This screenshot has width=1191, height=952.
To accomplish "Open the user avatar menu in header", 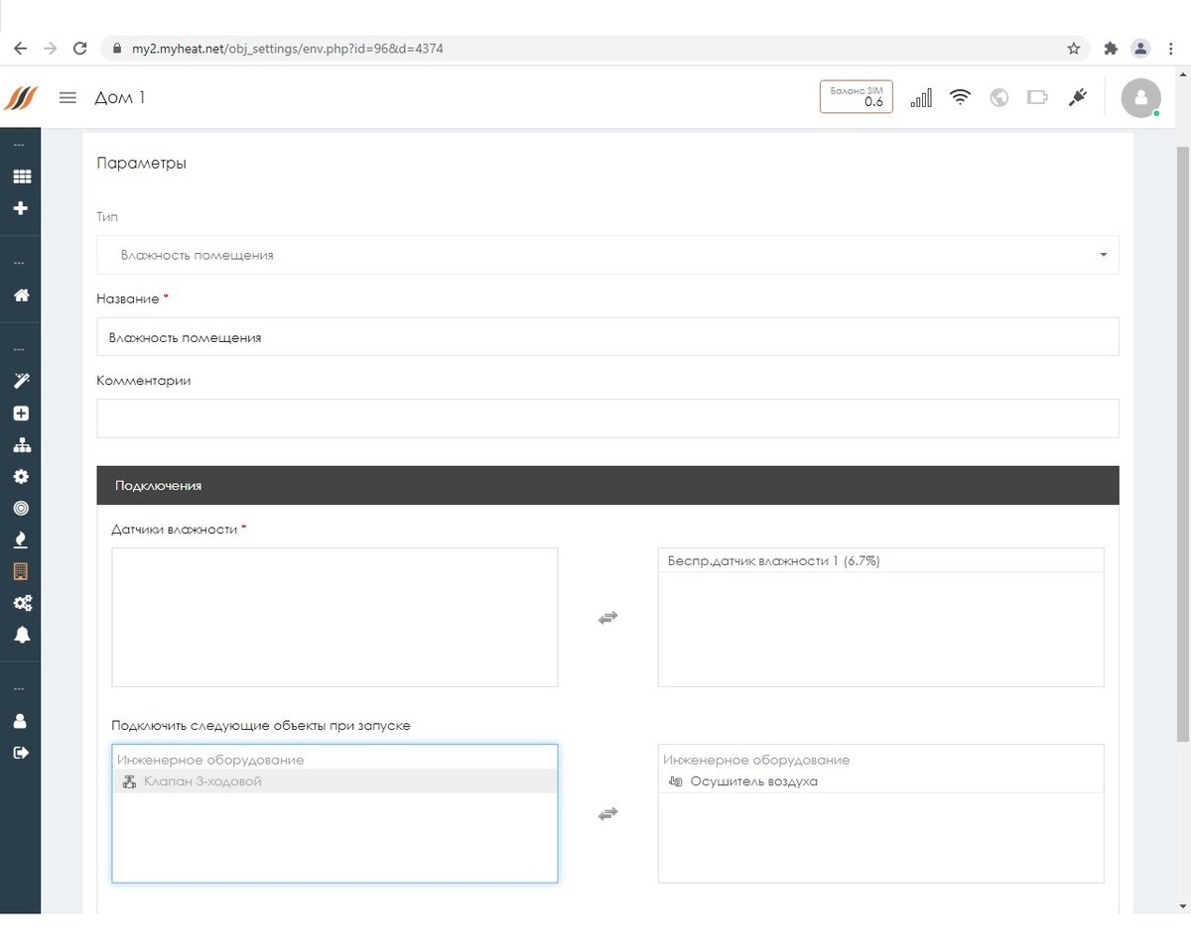I will (x=1140, y=97).
